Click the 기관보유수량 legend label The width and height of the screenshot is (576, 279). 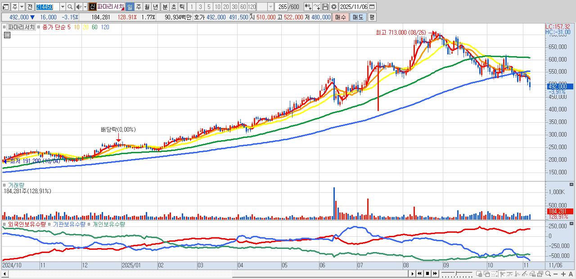(69, 224)
